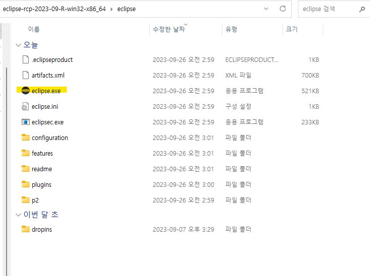This screenshot has height=276, width=370.
Task: Click the eclipsec.exe console application icon
Action: click(x=26, y=122)
